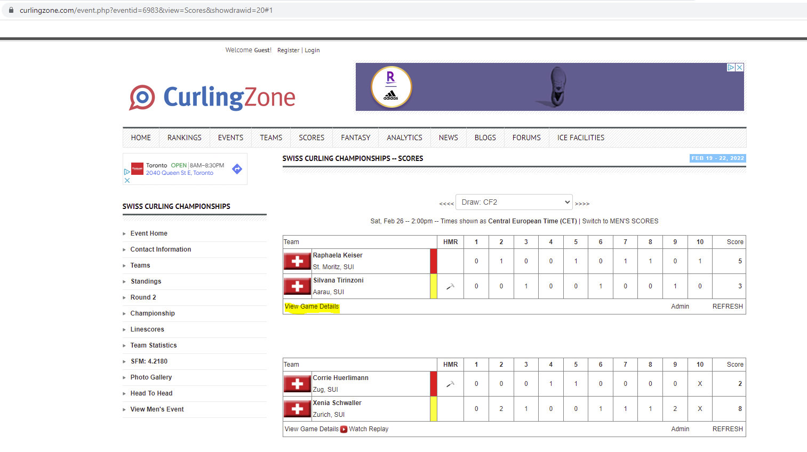Viewport: 807px width, 452px height.
Task: Click the red Watch Replay play icon
Action: point(344,429)
